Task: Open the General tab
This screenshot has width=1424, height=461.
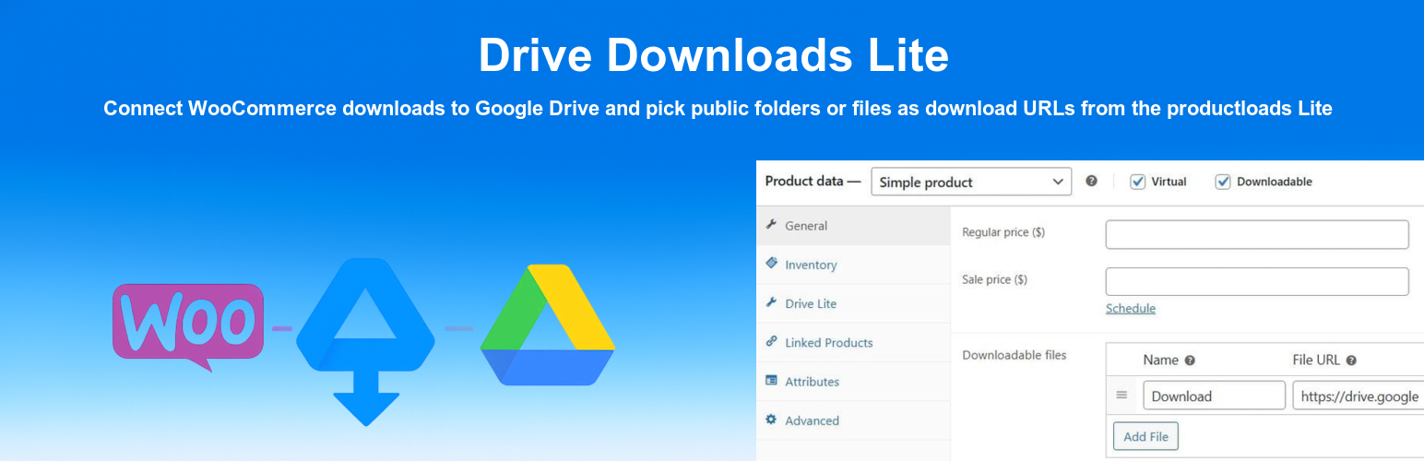Action: [x=853, y=226]
